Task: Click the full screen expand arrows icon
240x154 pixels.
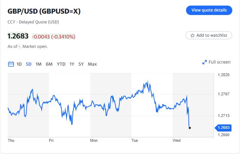Action: [x=205, y=62]
